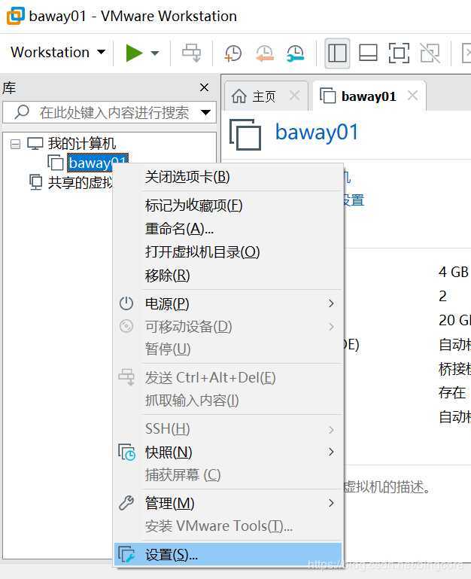
Task: Switch to the baway01 tab
Action: coord(369,96)
